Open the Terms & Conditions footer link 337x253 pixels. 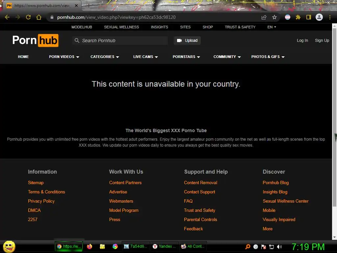pos(46,192)
